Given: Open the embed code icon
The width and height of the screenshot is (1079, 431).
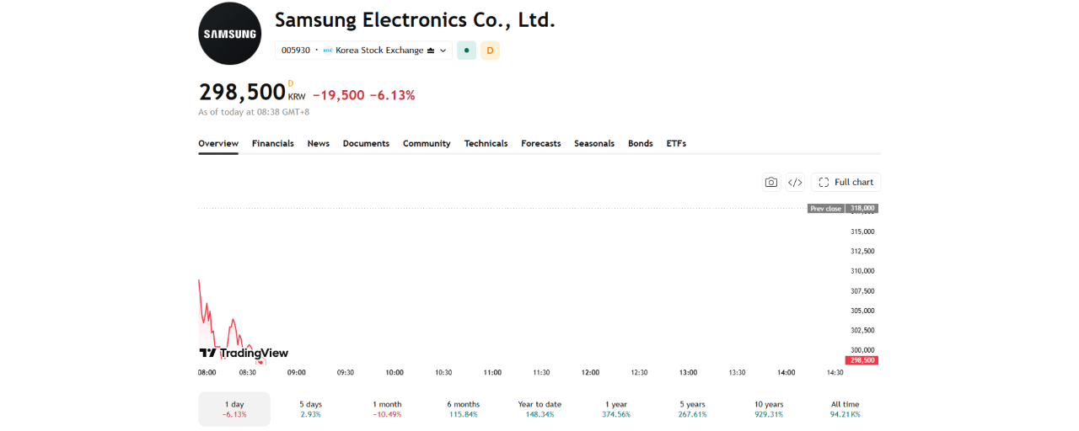Looking at the screenshot, I should (795, 182).
